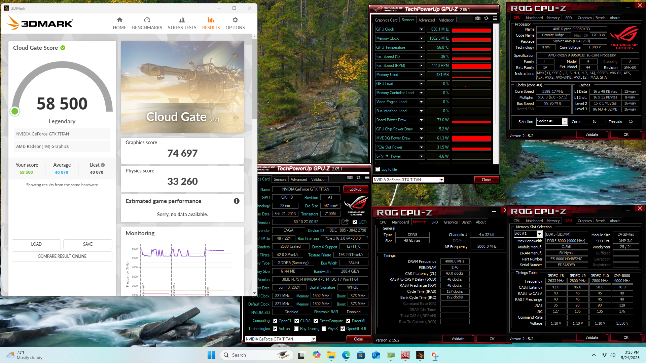Open File Explorer from taskbar
Viewport: 646px width, 363px height.
331,355
